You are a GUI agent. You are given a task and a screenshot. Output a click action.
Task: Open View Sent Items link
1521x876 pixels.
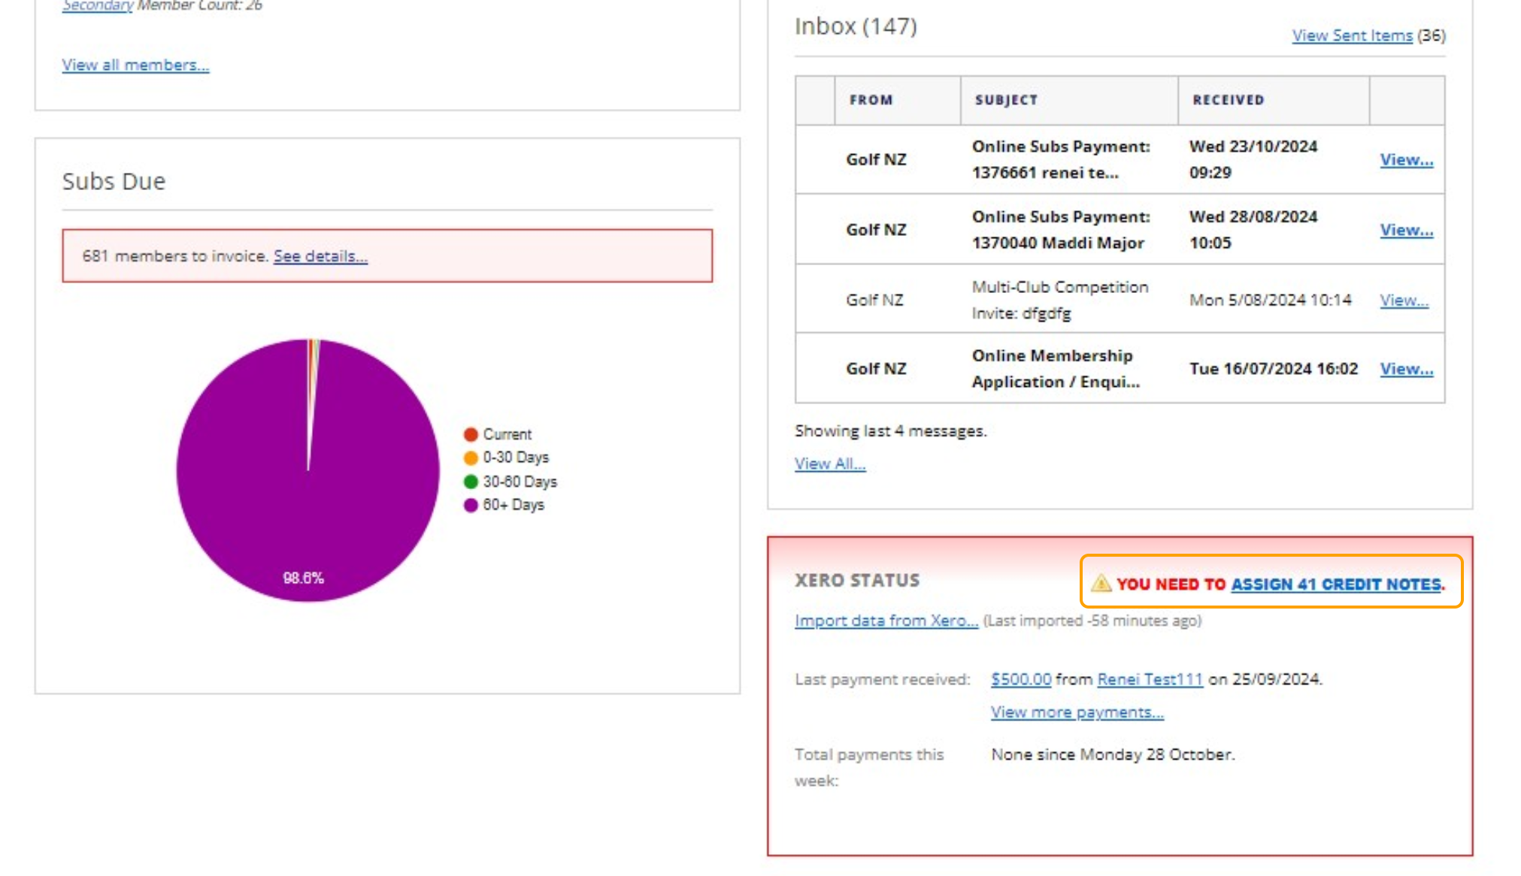pyautogui.click(x=1352, y=35)
